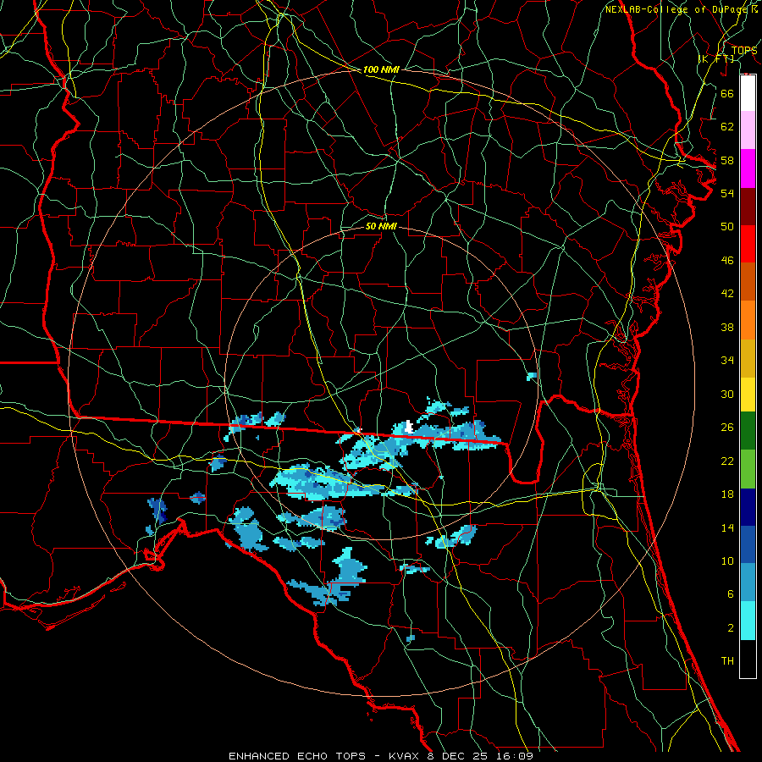Screen dimensions: 762x762
Task: Click the '62' legend value
Action: pos(727,127)
